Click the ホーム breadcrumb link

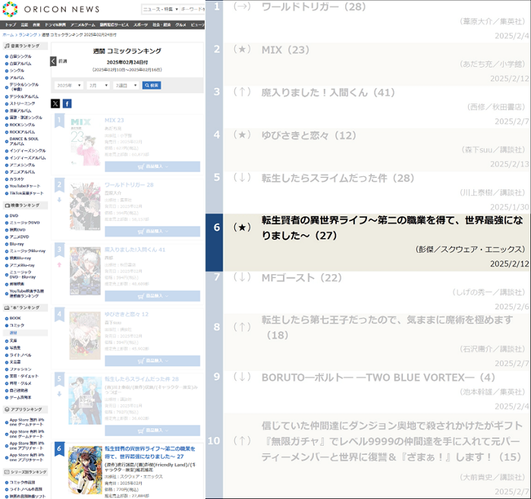click(x=8, y=35)
